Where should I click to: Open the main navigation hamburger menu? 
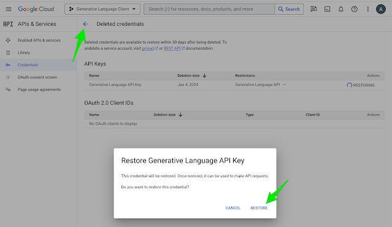coord(9,9)
